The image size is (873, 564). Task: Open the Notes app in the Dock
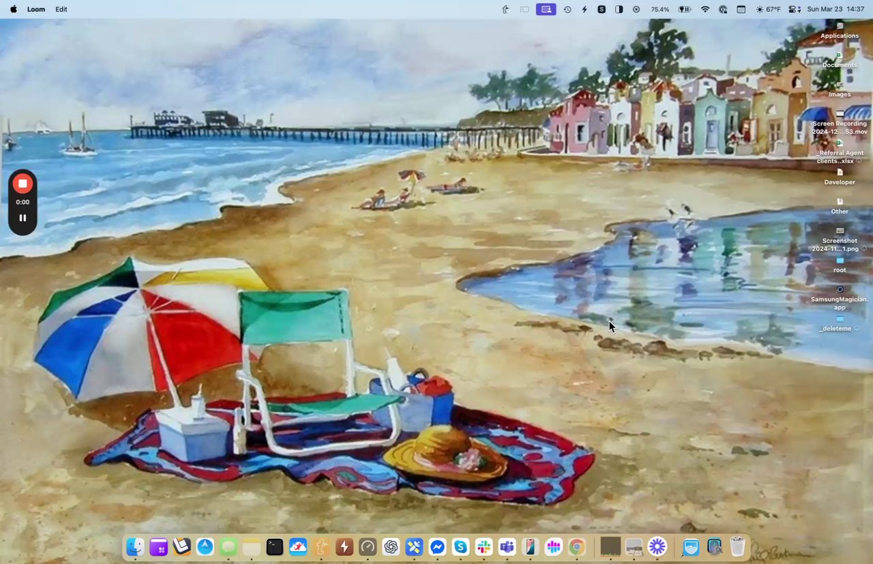click(252, 547)
